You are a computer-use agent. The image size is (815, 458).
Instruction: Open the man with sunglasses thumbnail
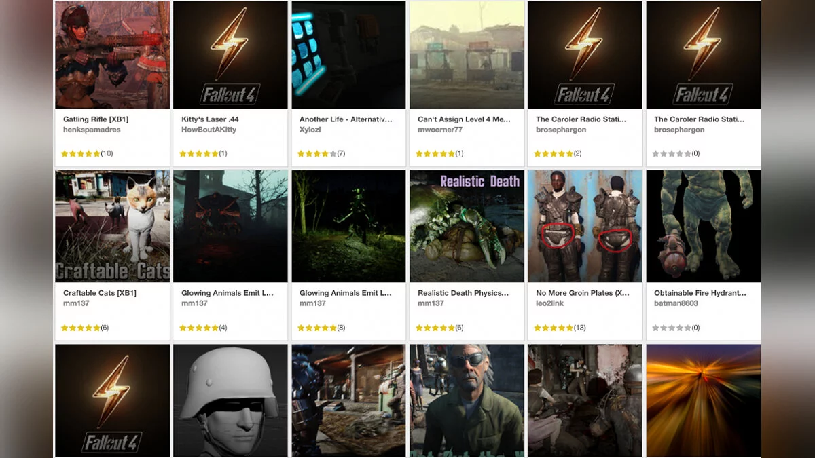467,400
